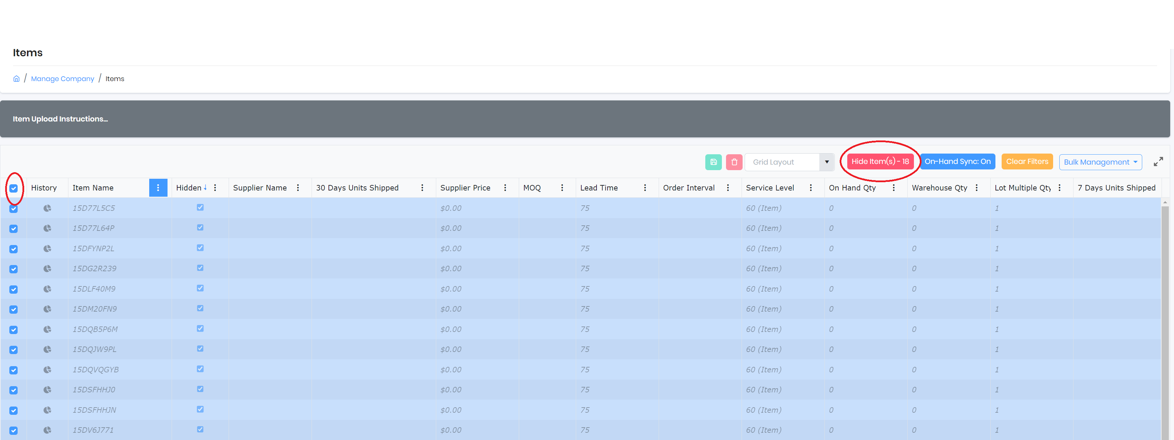
Task: Uncheck Hidden checkbox for 15DLF40M9
Action: [x=200, y=288]
